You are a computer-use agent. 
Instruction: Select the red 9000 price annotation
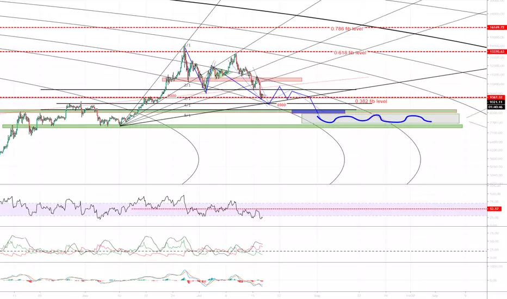point(172,96)
